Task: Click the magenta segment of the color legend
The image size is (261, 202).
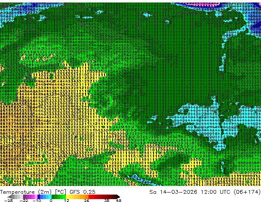Action: [x=33, y=197]
